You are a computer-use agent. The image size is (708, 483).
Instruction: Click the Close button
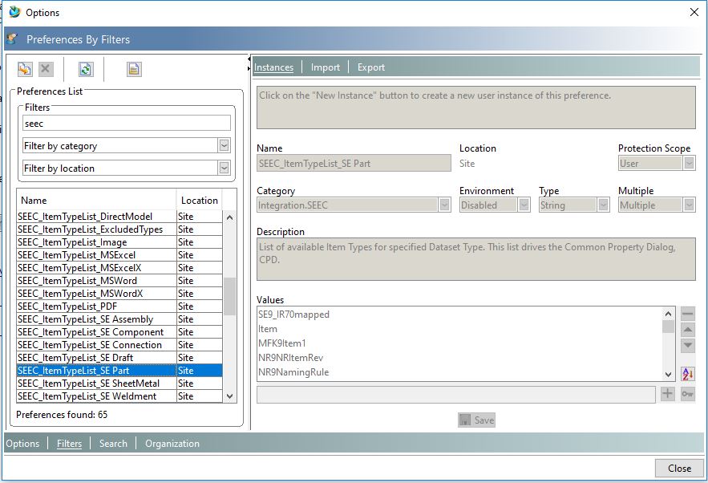679,468
